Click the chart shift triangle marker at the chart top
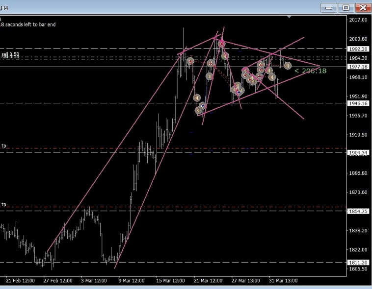This screenshot has height=289, width=372. [x=289, y=17]
